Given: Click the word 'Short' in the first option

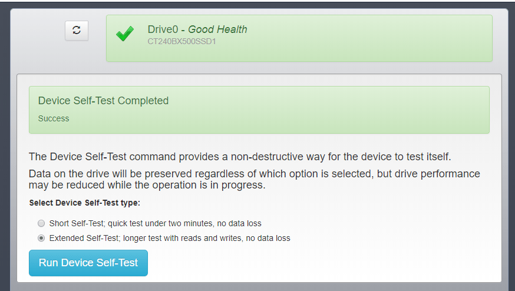Looking at the screenshot, I should point(60,224).
